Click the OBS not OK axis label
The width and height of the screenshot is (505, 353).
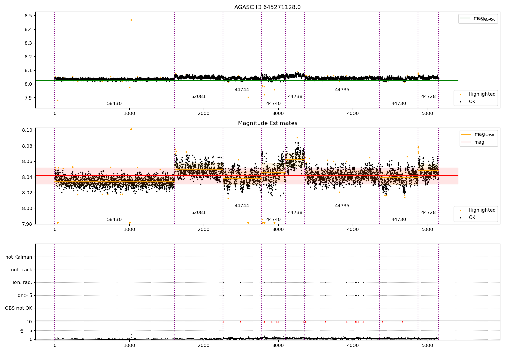pos(19,308)
